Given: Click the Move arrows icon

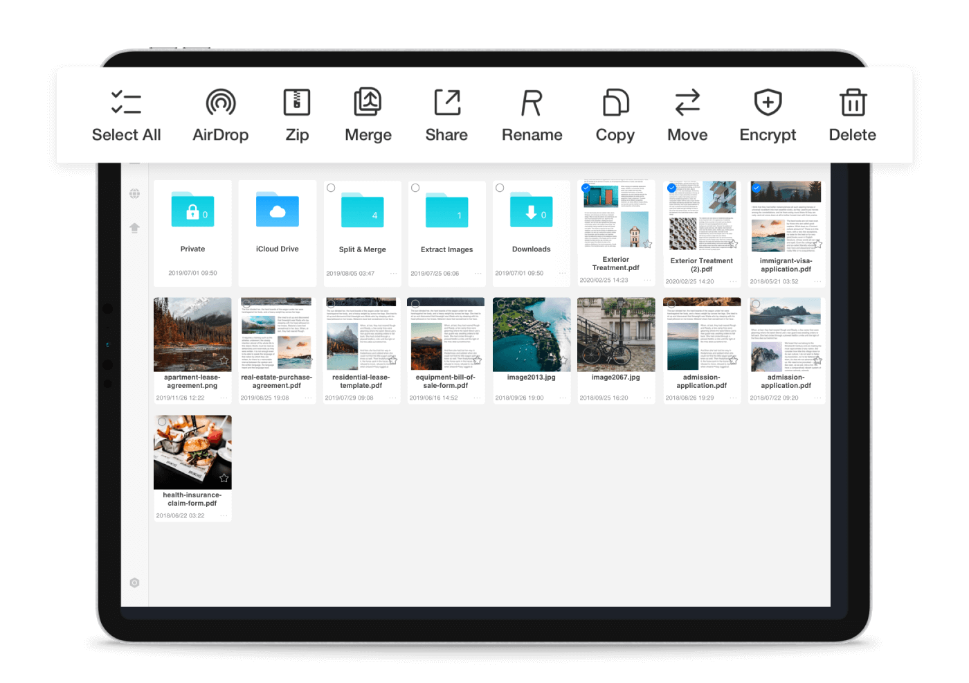Looking at the screenshot, I should 687,103.
